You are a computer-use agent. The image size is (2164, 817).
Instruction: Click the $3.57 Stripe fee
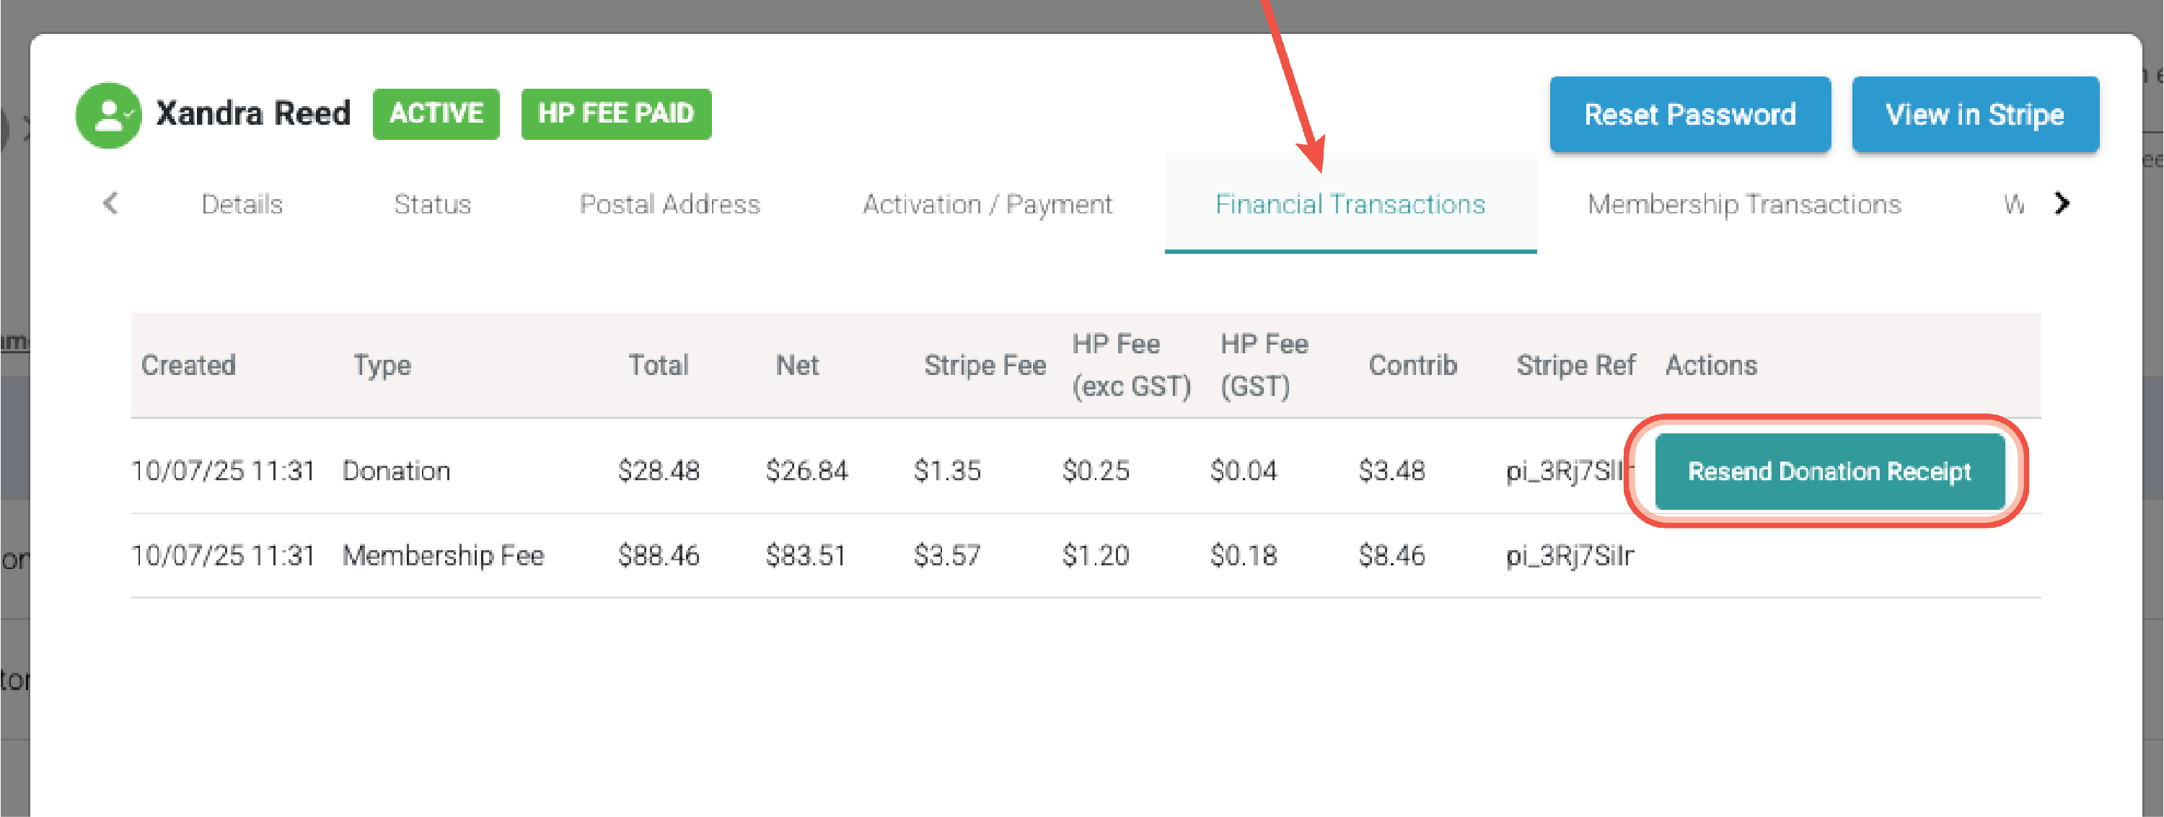(x=946, y=556)
